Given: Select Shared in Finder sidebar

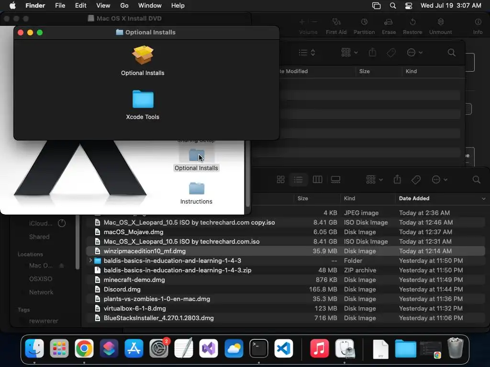Looking at the screenshot, I should coord(39,237).
